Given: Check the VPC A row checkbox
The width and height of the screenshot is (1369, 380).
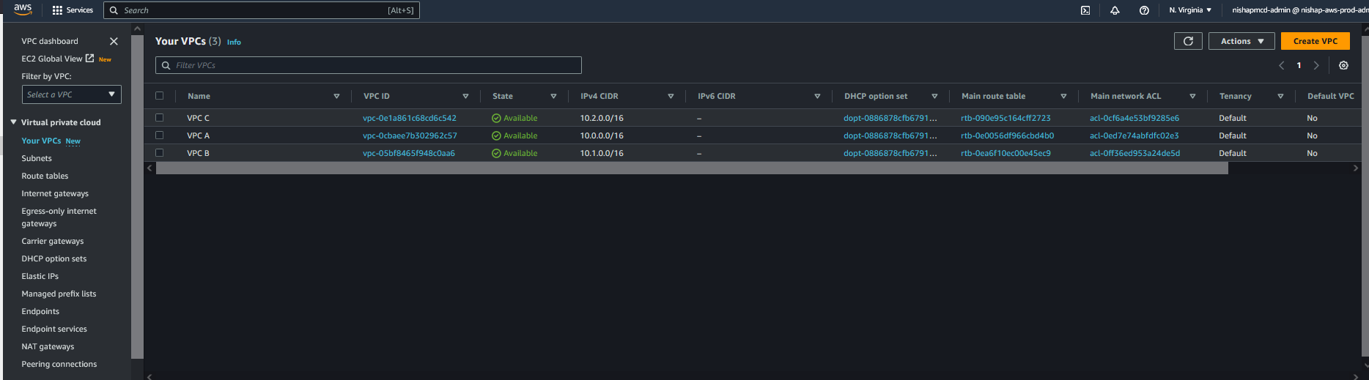Looking at the screenshot, I should click(x=159, y=135).
